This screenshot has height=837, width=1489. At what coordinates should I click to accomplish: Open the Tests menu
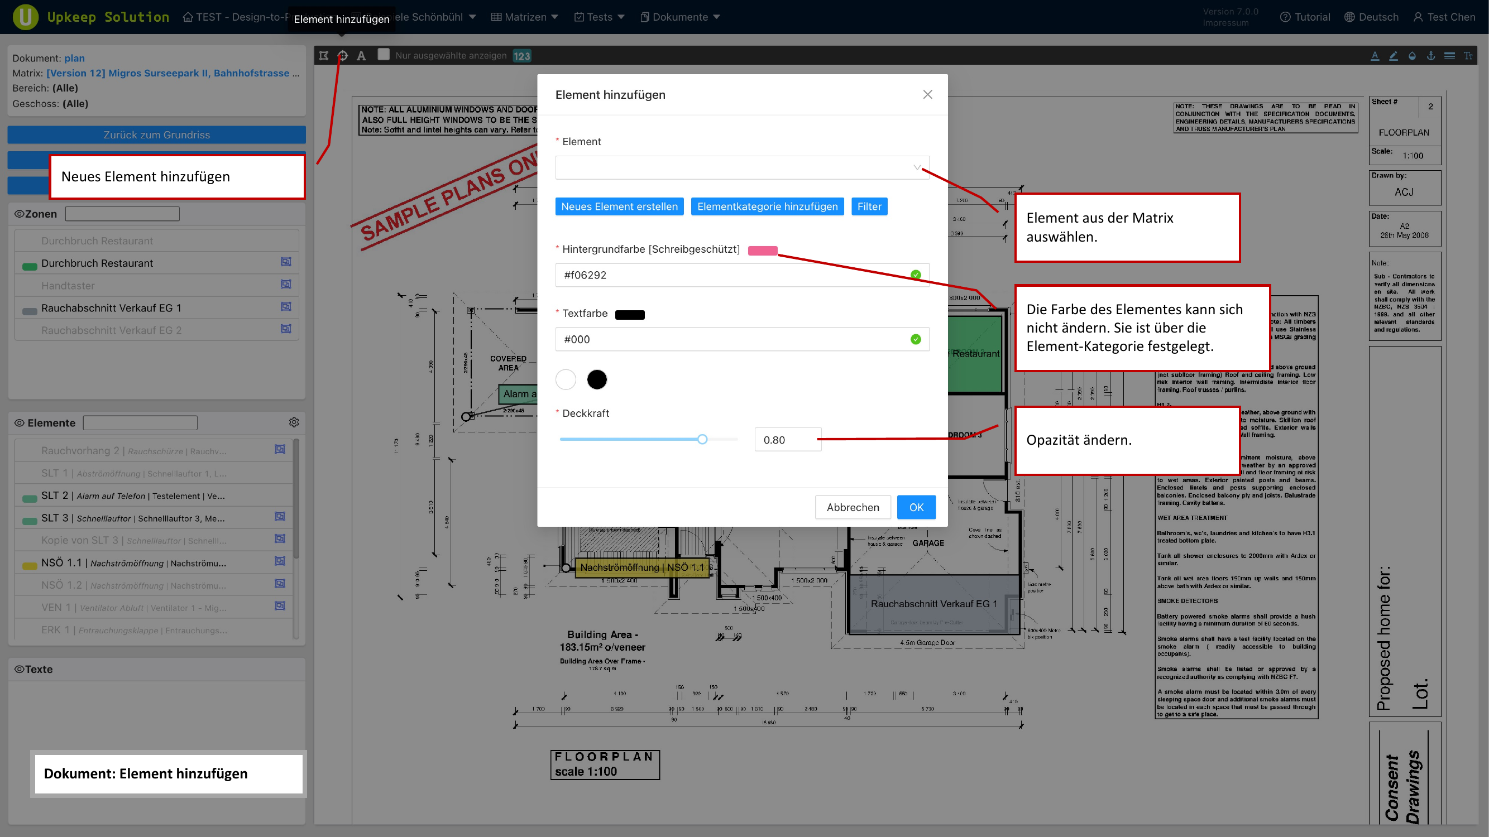point(599,17)
